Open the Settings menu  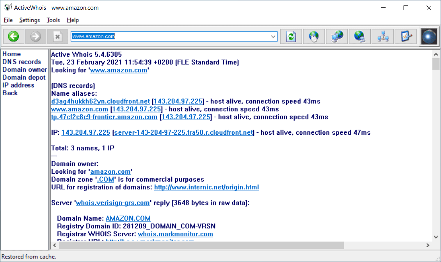[30, 20]
